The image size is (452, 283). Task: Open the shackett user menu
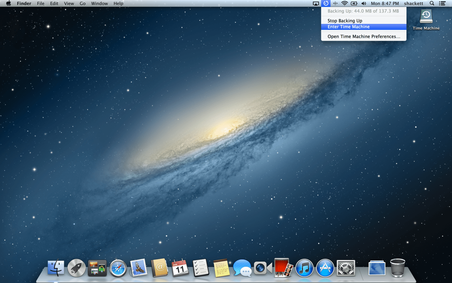[413, 3]
